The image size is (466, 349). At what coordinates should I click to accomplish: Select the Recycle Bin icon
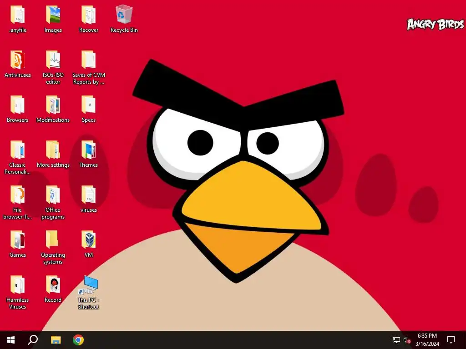coord(124,14)
